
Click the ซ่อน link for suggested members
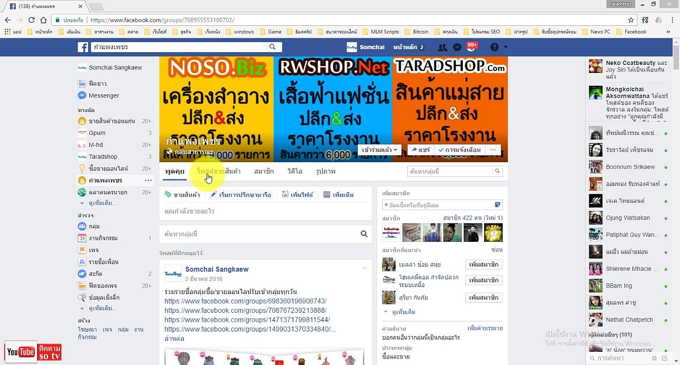point(497,250)
